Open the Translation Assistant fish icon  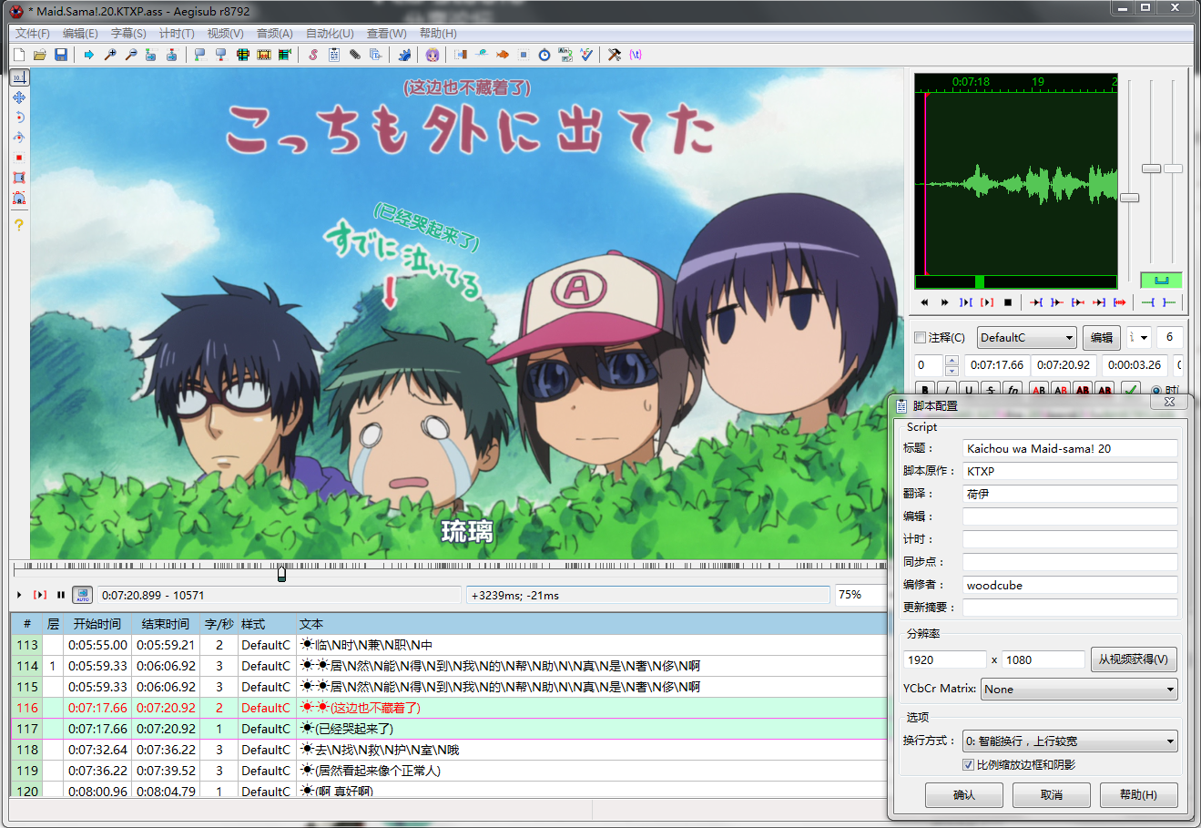[x=503, y=55]
